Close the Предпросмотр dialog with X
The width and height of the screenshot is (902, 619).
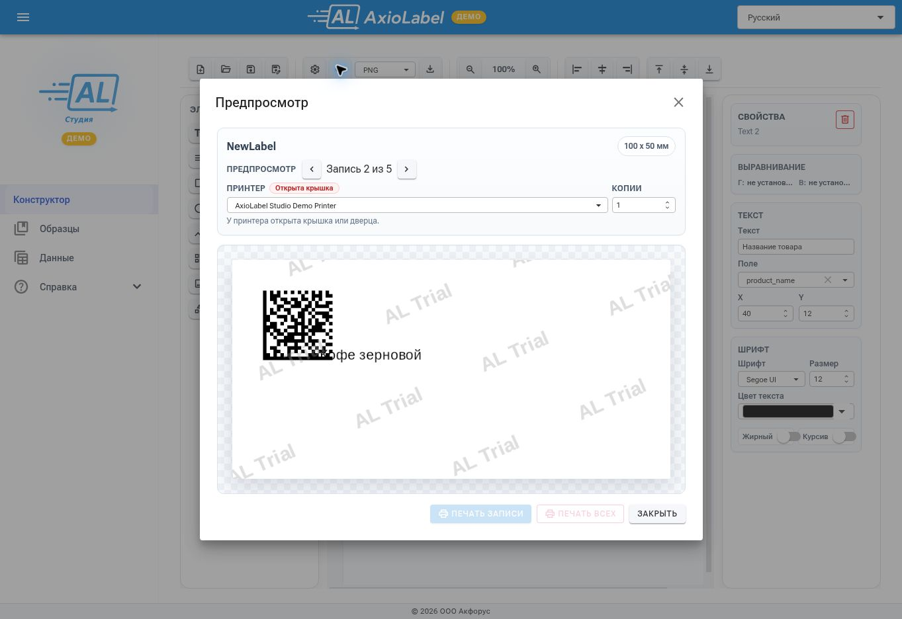678,102
